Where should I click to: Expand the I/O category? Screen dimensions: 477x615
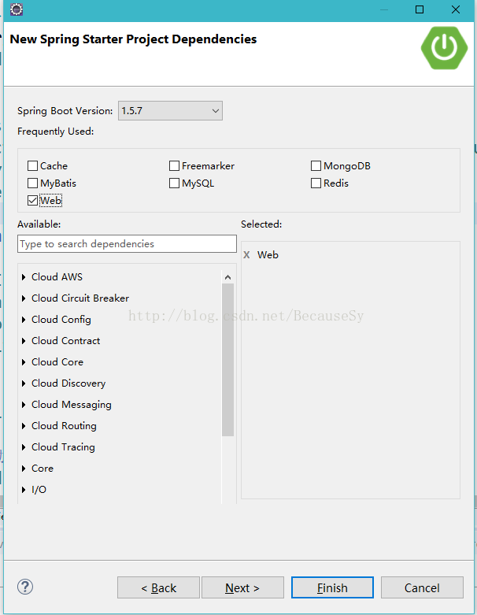[x=24, y=490]
